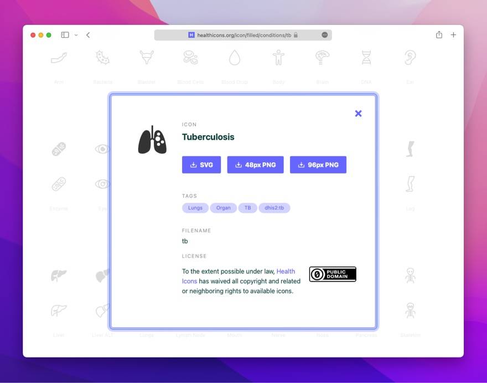Select the Blood Cells icon
This screenshot has width=487, height=383.
click(x=190, y=58)
